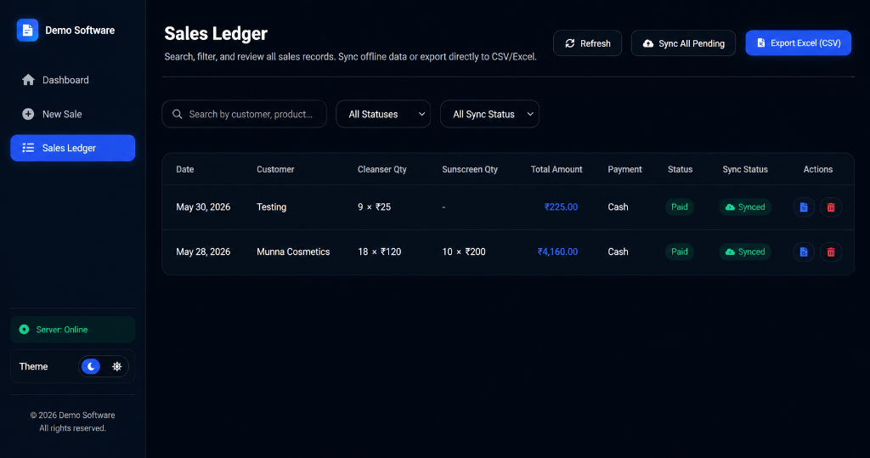
Task: Switch to dark theme moon toggle
Action: point(91,366)
